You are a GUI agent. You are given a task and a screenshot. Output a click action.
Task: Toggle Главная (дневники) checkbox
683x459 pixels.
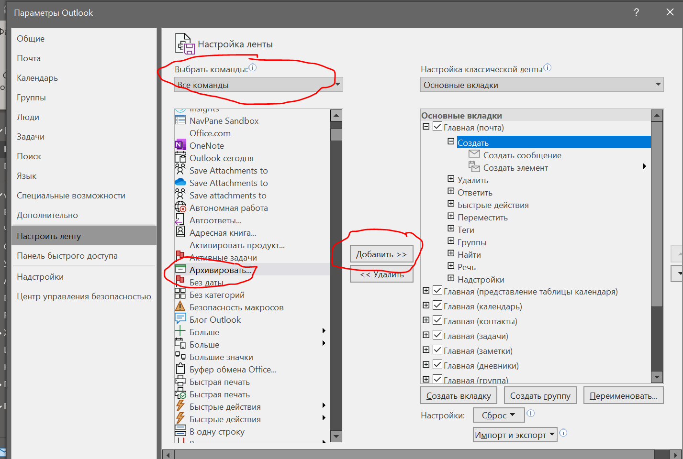437,365
